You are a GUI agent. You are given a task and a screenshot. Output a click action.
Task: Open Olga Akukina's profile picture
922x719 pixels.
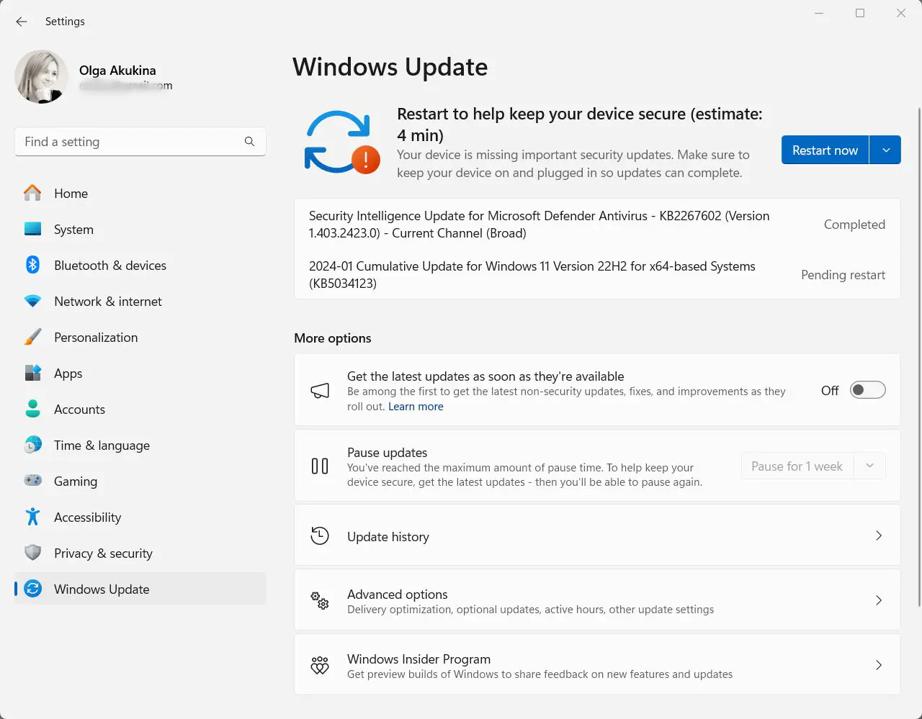42,77
